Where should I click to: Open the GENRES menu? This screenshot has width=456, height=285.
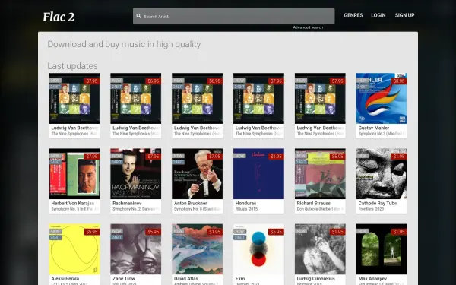coord(353,15)
